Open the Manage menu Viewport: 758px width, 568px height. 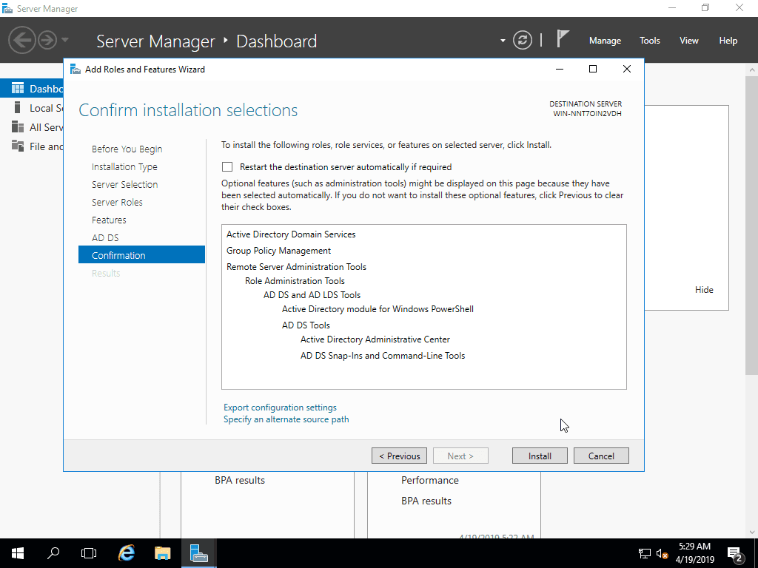[x=605, y=41]
